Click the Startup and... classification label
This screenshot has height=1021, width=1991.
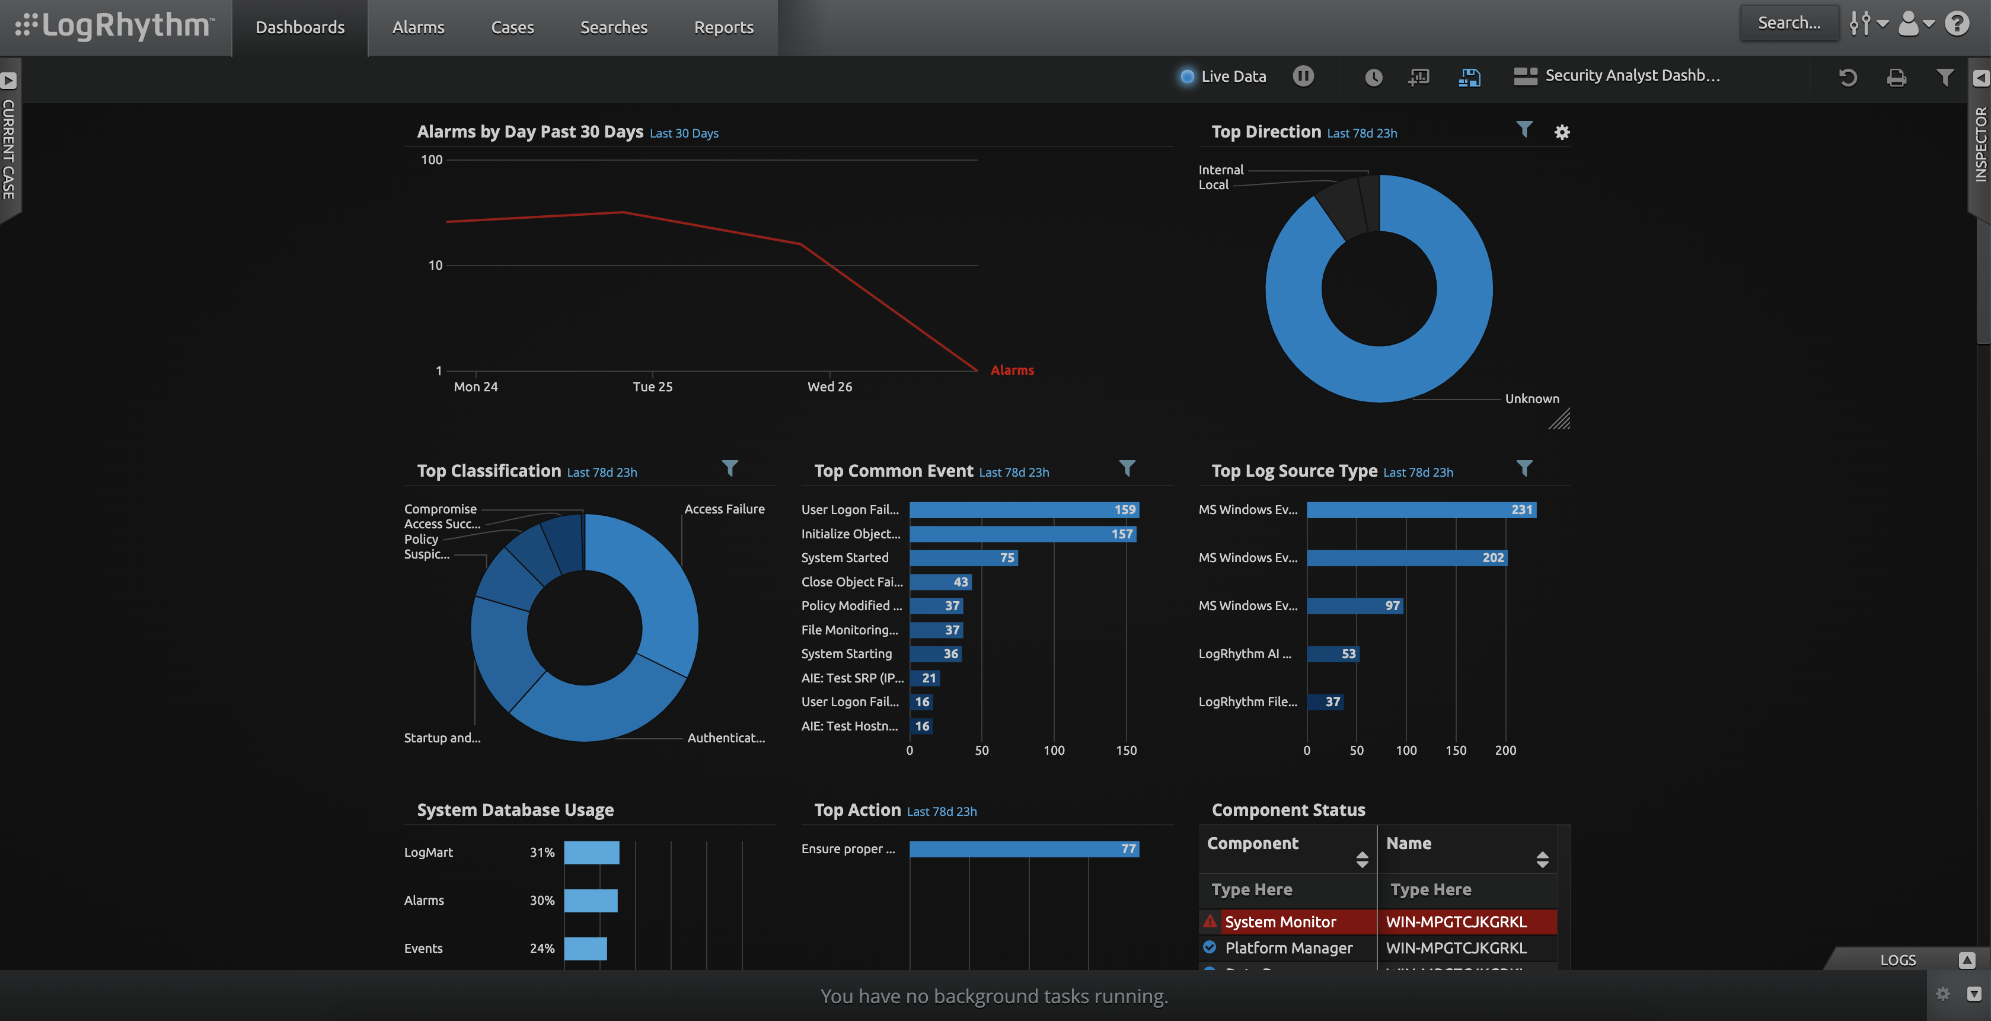[442, 738]
